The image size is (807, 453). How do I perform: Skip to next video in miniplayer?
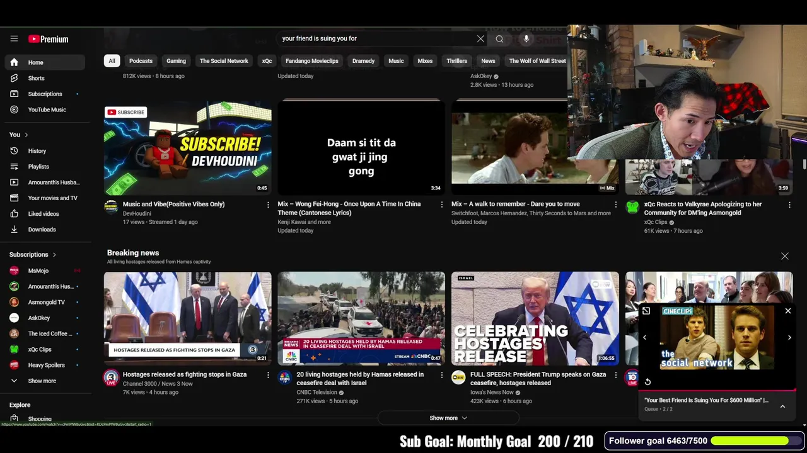pyautogui.click(x=789, y=338)
